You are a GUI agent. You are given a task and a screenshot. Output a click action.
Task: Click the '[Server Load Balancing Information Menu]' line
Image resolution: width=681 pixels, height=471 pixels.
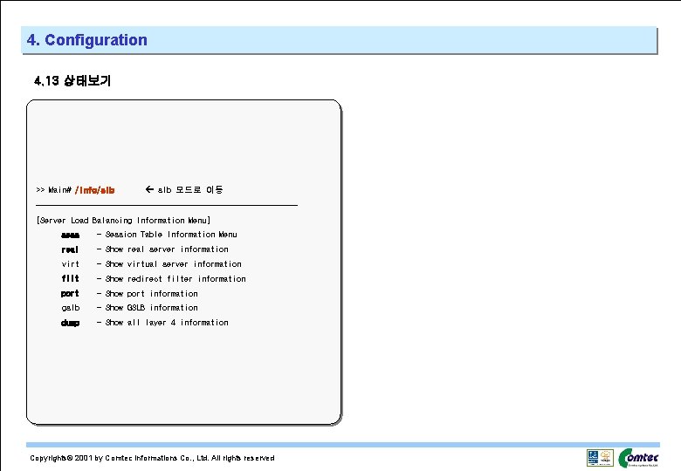click(x=124, y=221)
